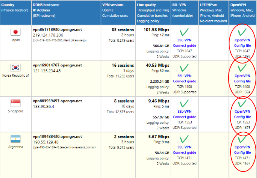Click hostname vpn861718930.opengw.net
The image size is (257, 178).
57,30
